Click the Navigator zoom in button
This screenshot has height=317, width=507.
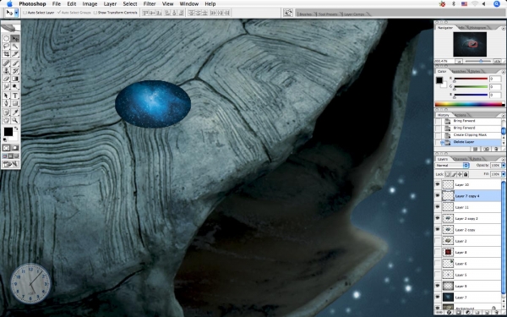point(498,61)
